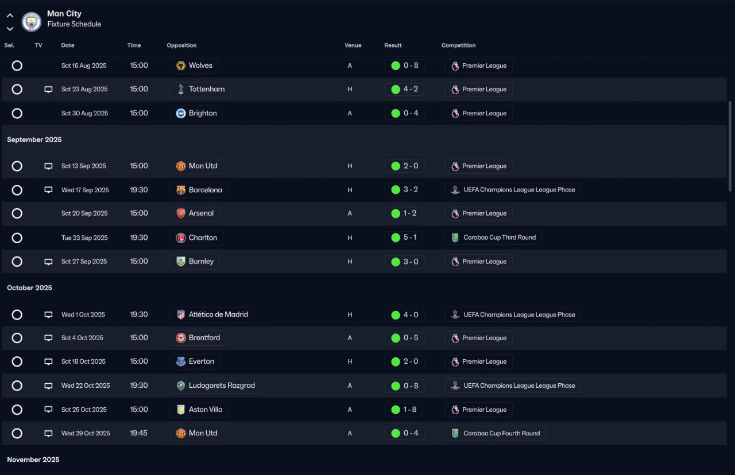735x475 pixels.
Task: Click the Champions League icon on Atlético row
Action: point(455,314)
